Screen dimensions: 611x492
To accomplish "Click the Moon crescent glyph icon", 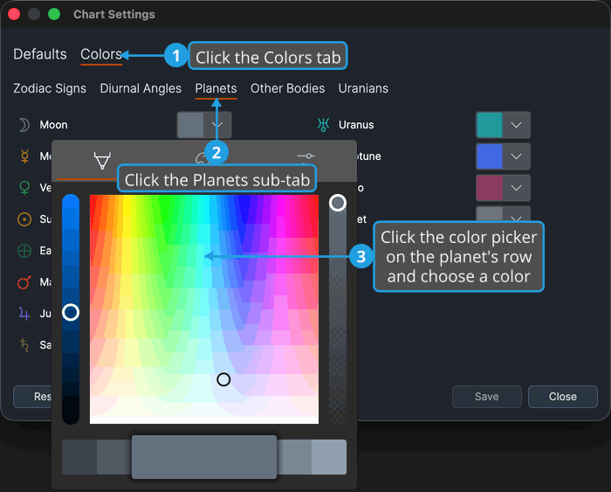I will (24, 125).
